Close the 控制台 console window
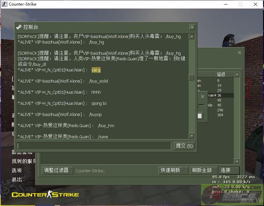This screenshot has width=264, height=206. click(x=192, y=27)
